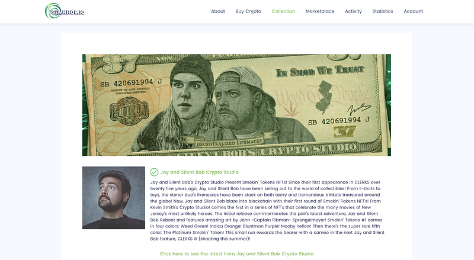This screenshot has height=260, width=474.
Task: Follow the 'Click here to see the latest' link
Action: pos(236,253)
